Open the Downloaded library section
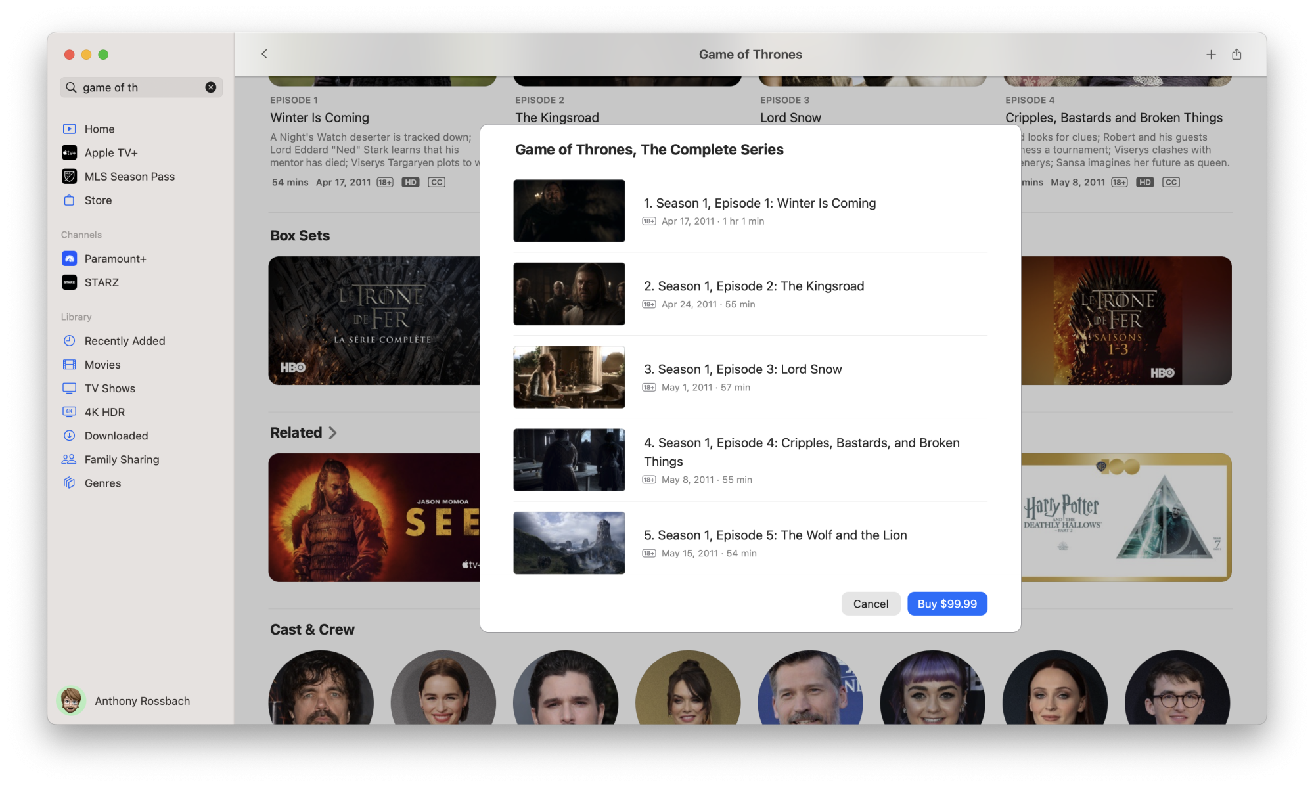Viewport: 1314px width, 787px height. (x=116, y=436)
